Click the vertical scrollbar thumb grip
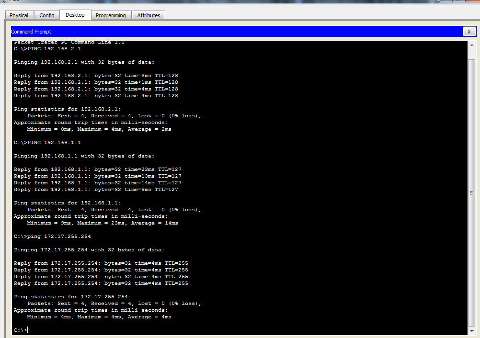Viewport: 480px width, 338px height. click(x=472, y=193)
